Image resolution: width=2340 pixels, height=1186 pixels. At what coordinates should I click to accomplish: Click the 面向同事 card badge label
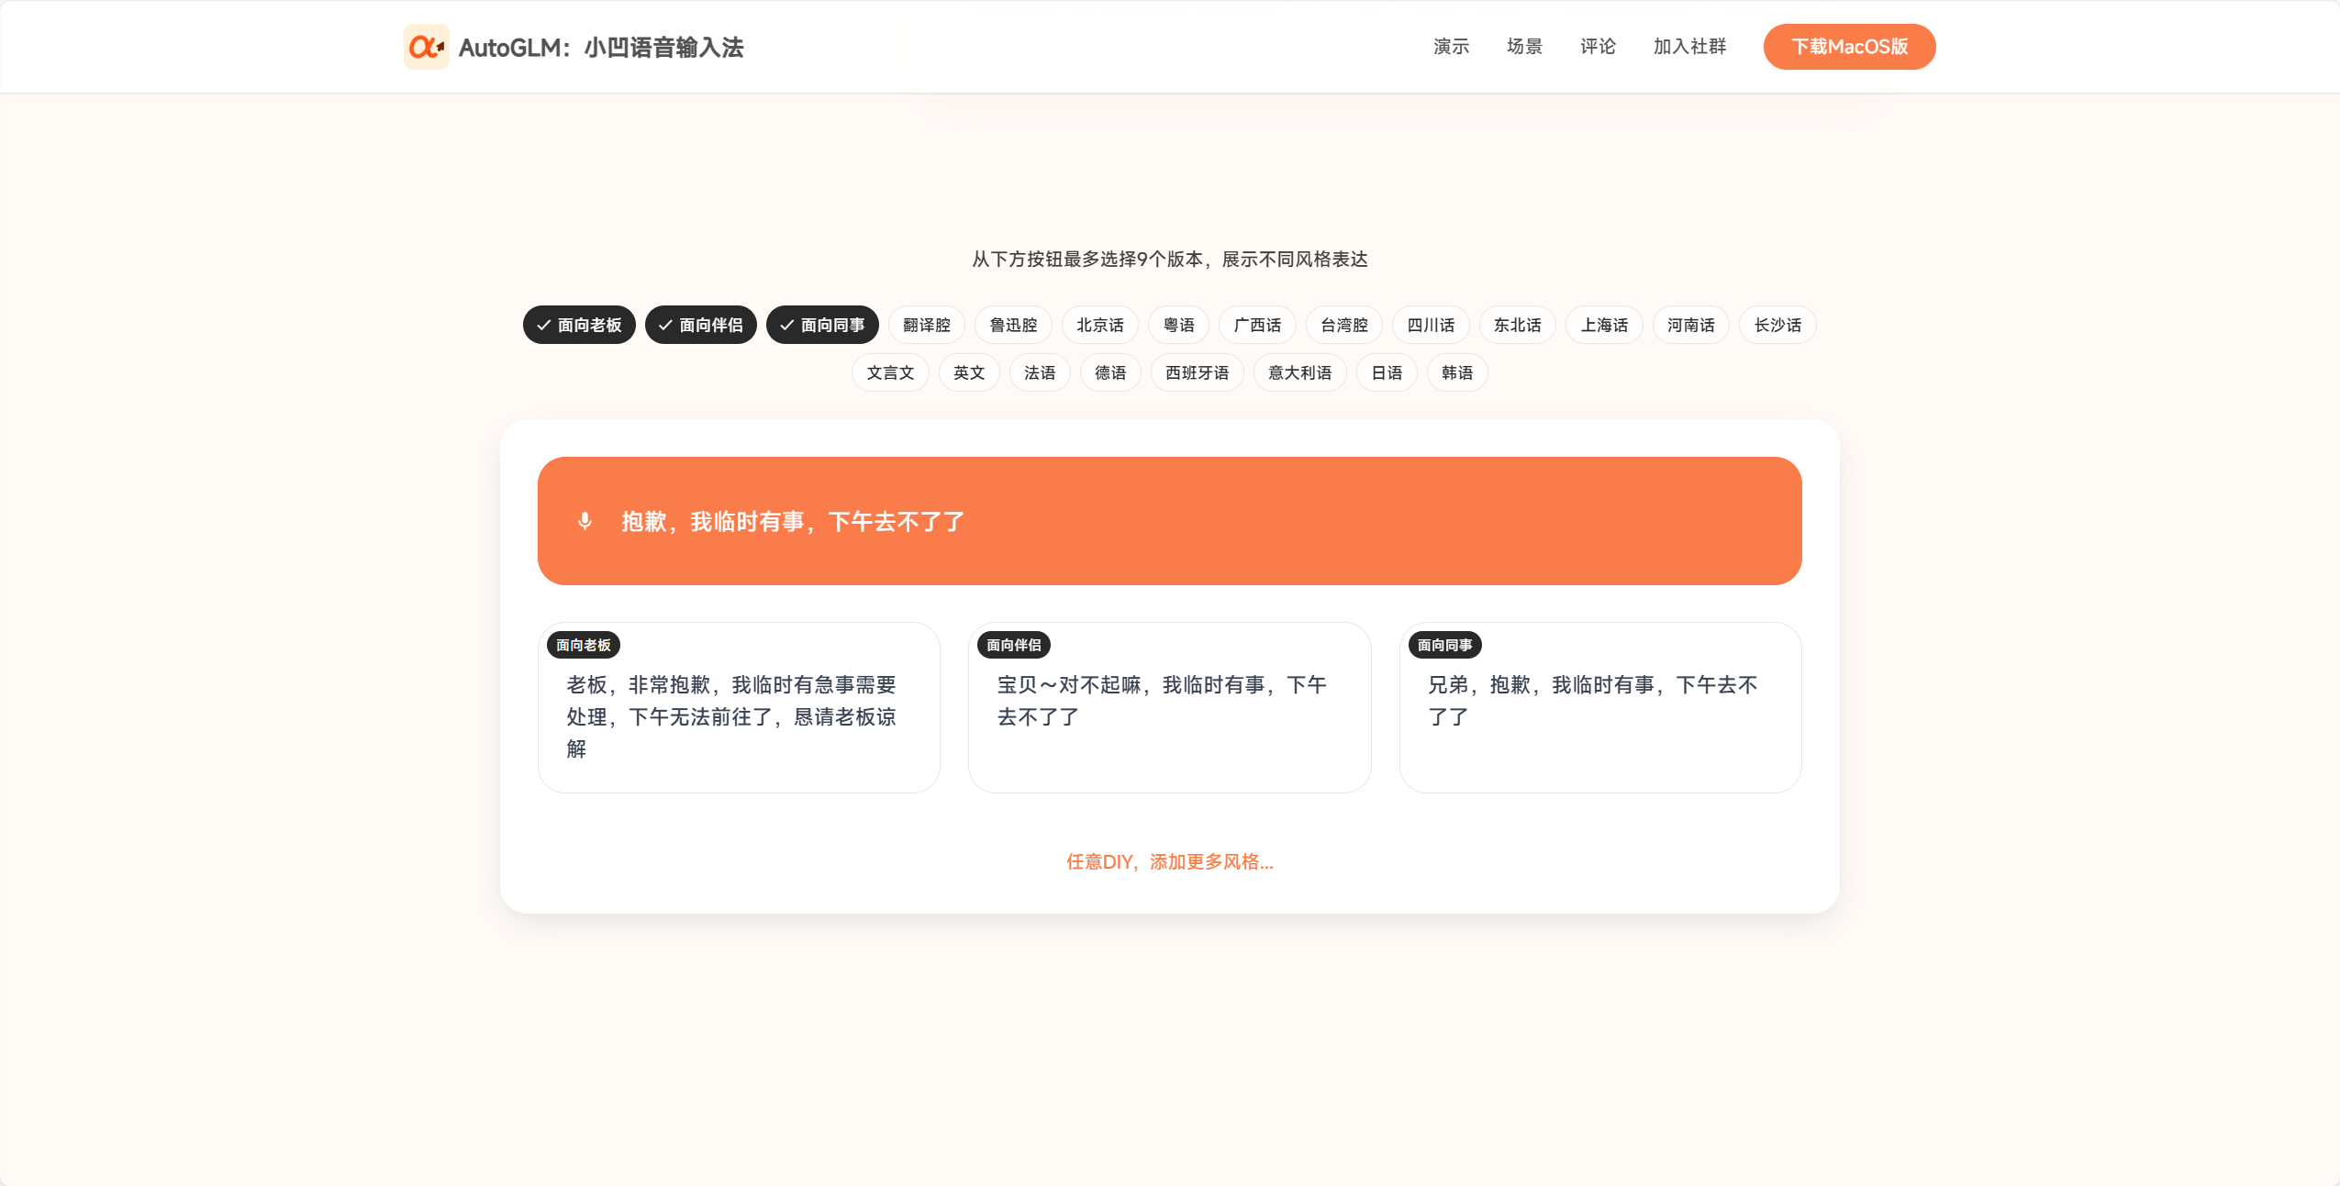[1445, 645]
